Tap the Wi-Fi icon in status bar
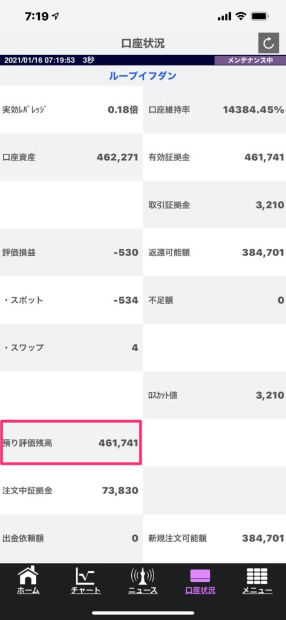The height and width of the screenshot is (620, 286). [x=240, y=16]
